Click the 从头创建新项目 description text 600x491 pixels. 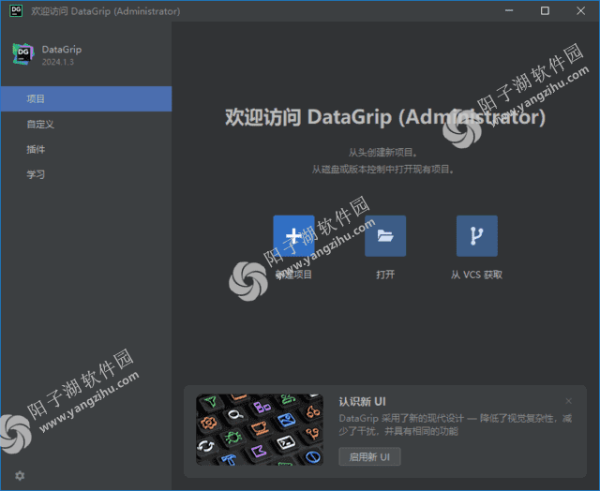382,153
